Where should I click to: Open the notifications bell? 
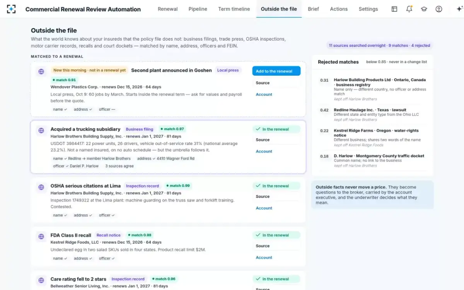(409, 9)
